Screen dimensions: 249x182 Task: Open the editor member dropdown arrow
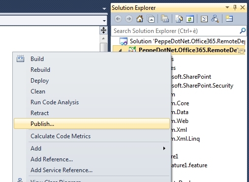pyautogui.click(x=104, y=21)
